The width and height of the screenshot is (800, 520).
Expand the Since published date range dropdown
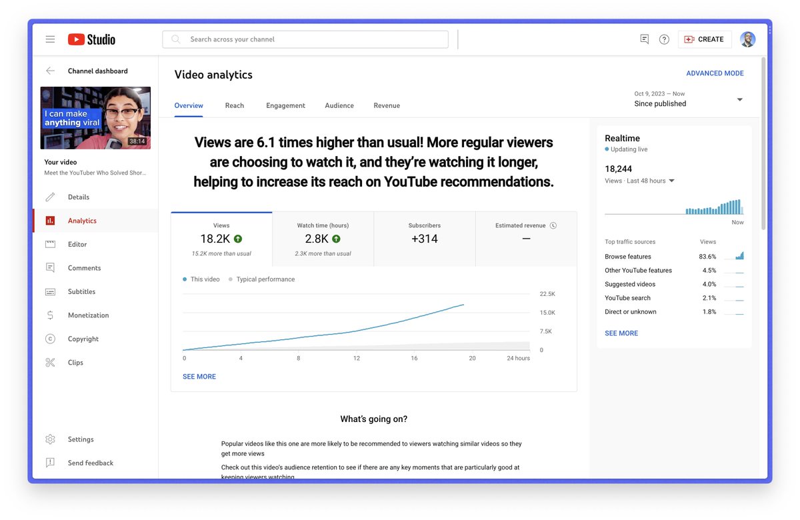click(739, 100)
